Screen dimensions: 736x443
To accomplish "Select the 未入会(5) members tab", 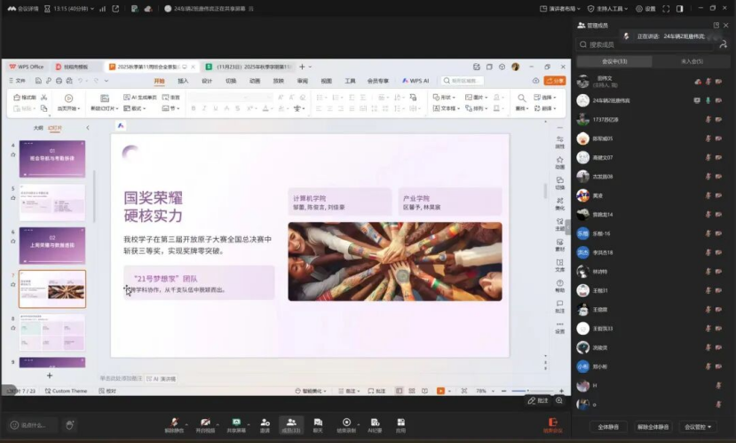I will (x=691, y=61).
